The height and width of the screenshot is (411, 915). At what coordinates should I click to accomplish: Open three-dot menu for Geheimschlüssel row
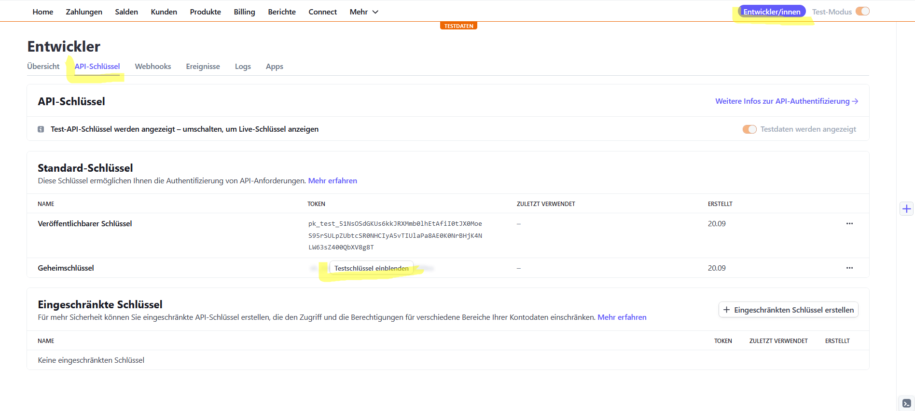click(849, 268)
